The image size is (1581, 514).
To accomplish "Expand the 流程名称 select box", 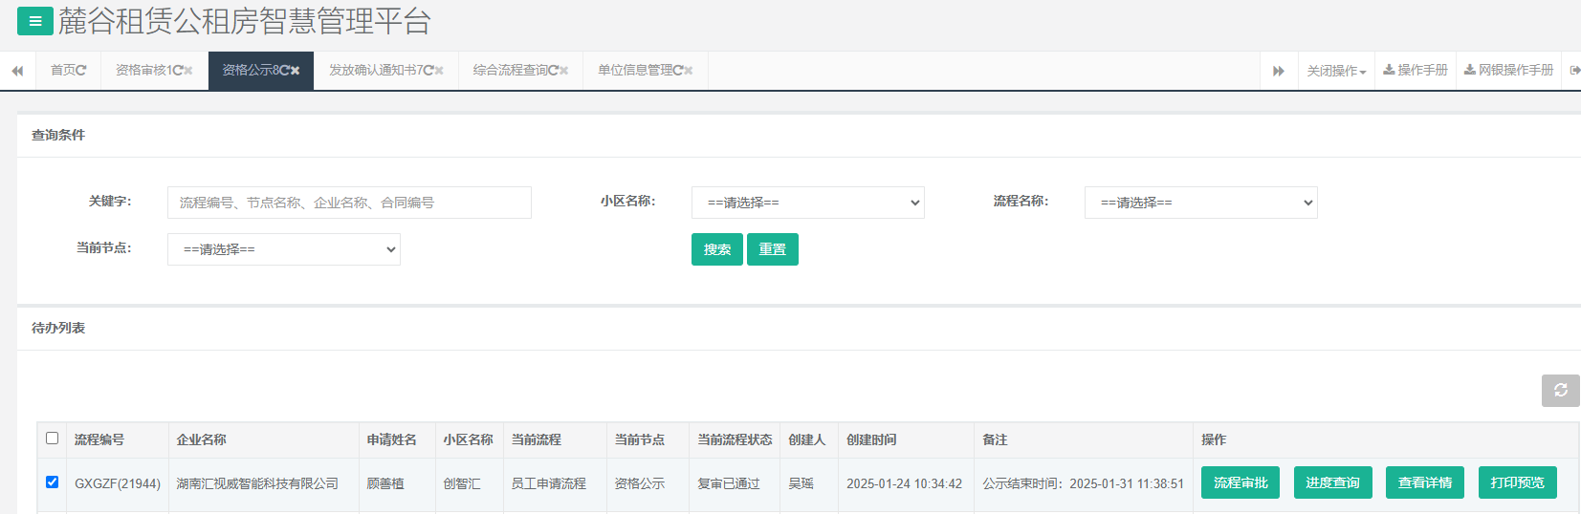I will [1200, 203].
